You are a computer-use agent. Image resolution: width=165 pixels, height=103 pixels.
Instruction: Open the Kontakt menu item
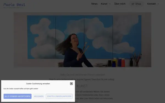click(x=152, y=4)
